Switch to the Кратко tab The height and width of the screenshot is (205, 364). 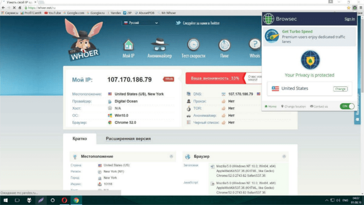click(x=80, y=138)
